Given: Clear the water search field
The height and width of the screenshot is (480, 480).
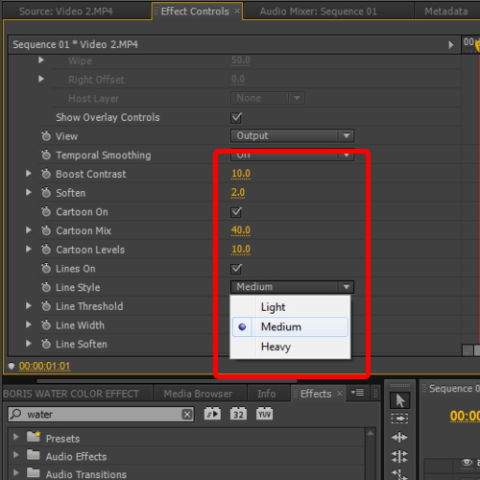Looking at the screenshot, I should [187, 415].
